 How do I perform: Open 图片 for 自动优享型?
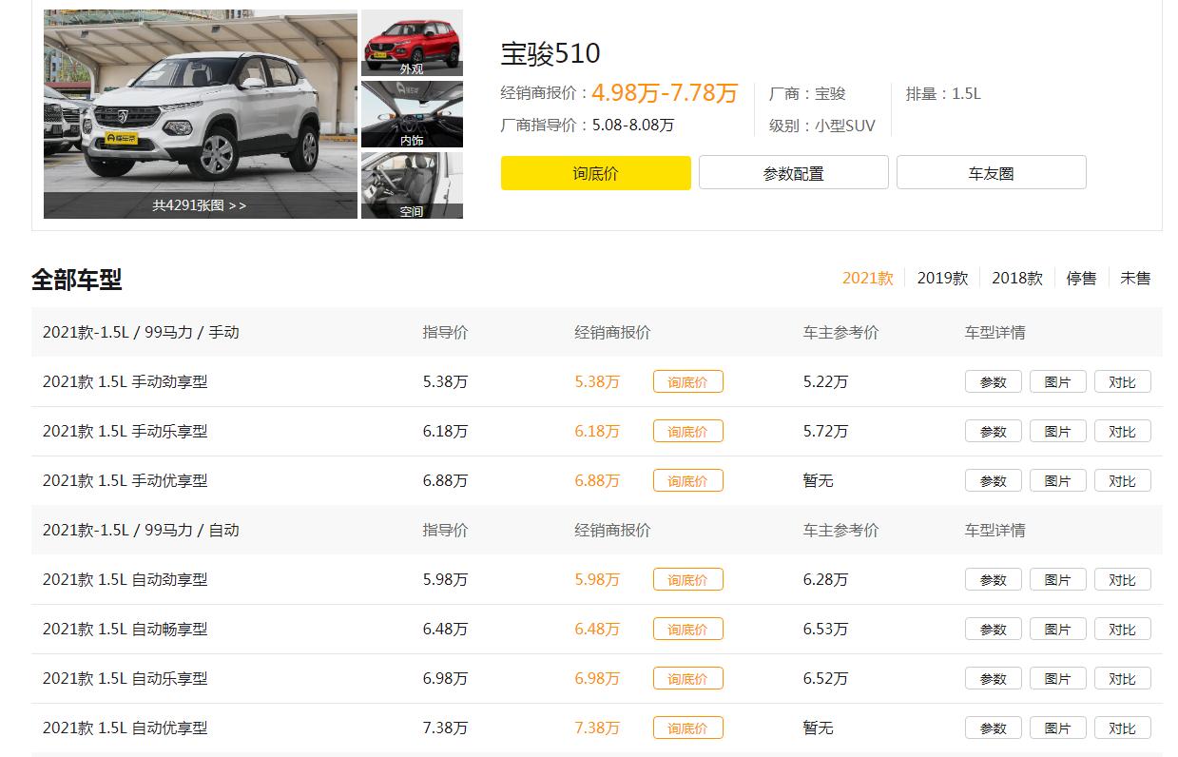pos(1058,728)
